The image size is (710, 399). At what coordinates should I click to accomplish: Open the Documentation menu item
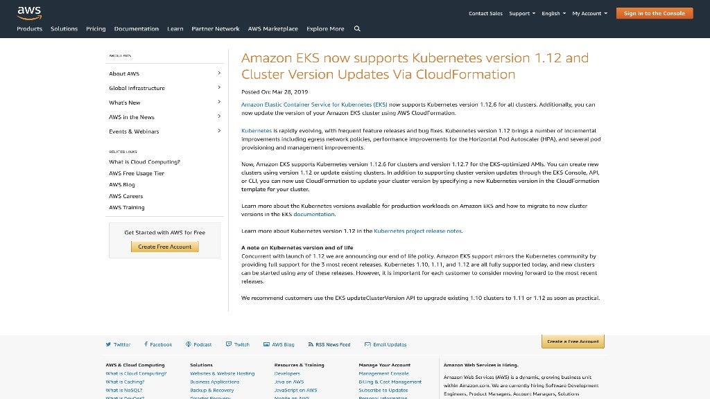click(x=137, y=28)
